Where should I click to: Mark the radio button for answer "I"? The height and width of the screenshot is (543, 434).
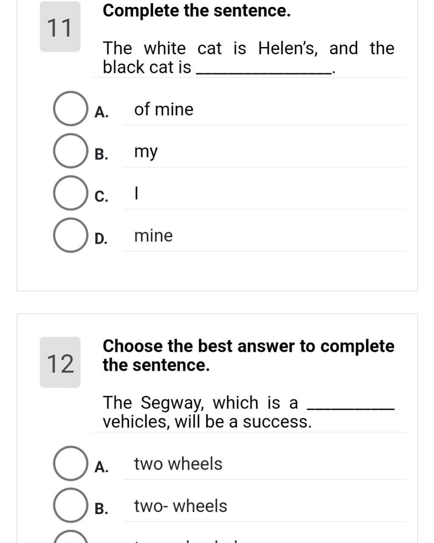pos(70,193)
